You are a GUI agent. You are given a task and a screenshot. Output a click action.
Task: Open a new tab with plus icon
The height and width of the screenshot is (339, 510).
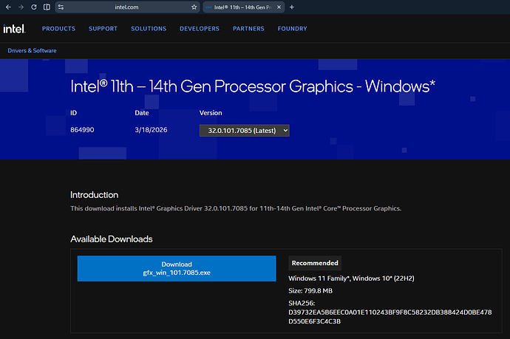[292, 7]
